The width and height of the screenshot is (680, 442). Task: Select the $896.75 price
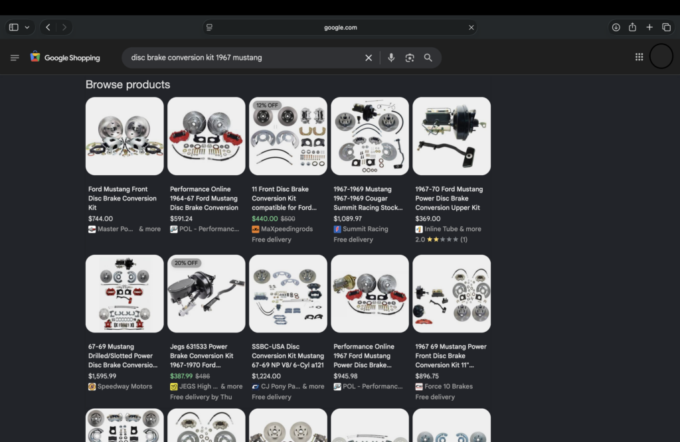click(427, 376)
